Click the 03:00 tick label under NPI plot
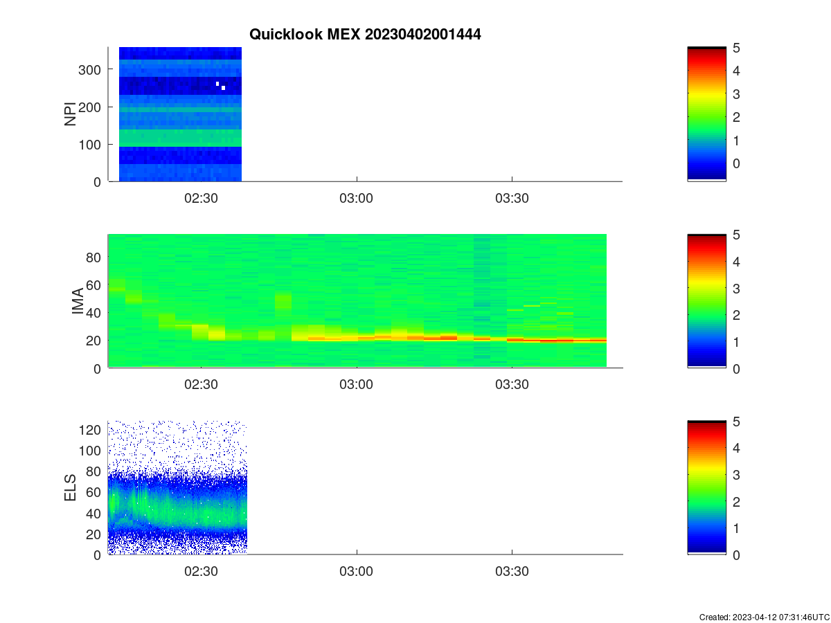Screen dimensions: 831x623 tap(357, 198)
